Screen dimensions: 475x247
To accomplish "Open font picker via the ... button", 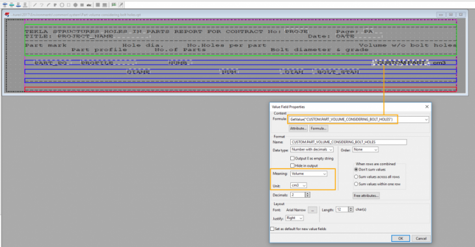I will (312, 210).
